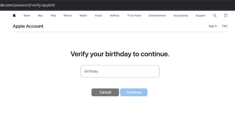Choose Watch from the navigation
The height and width of the screenshot is (120, 235).
(83, 16)
